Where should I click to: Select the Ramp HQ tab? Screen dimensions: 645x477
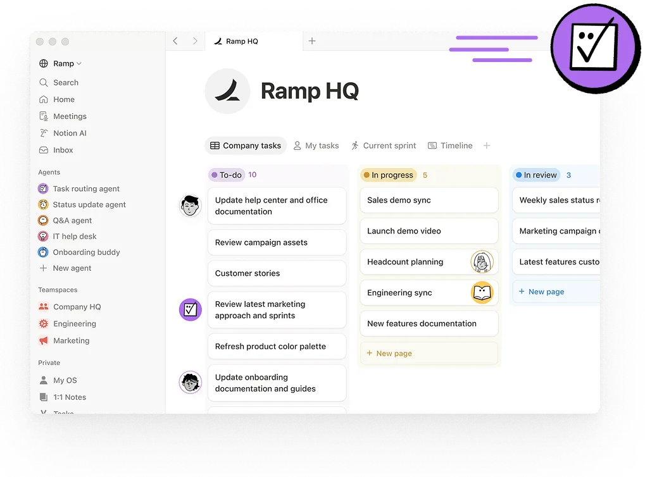tap(253, 40)
